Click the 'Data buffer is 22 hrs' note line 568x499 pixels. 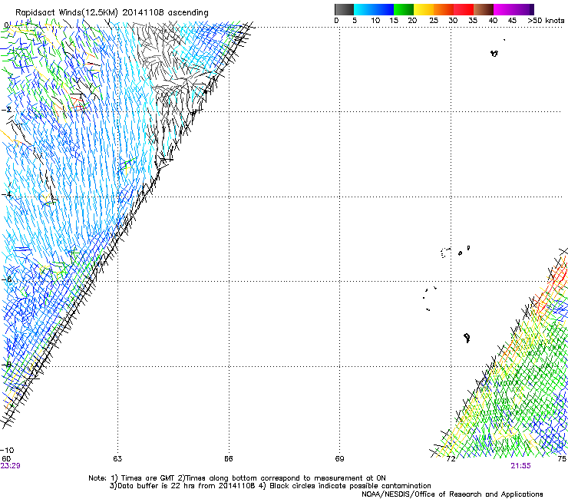(x=270, y=486)
